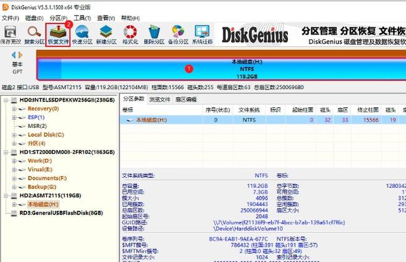Open the 文件(F) menu
This screenshot has height=262, width=406.
11,18
